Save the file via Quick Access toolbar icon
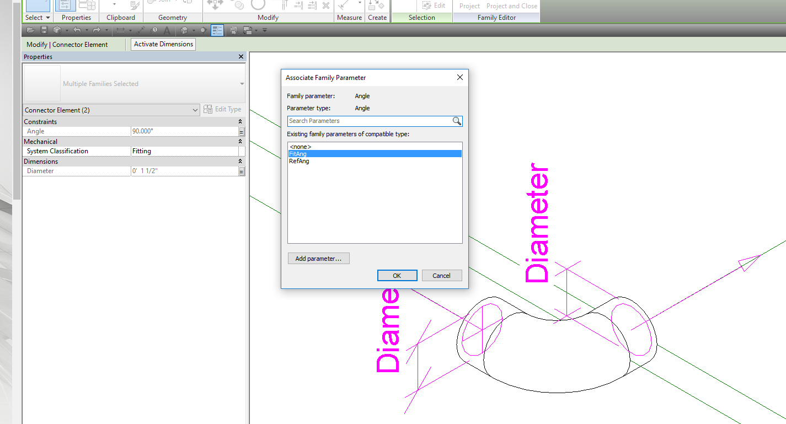 pyautogui.click(x=44, y=29)
